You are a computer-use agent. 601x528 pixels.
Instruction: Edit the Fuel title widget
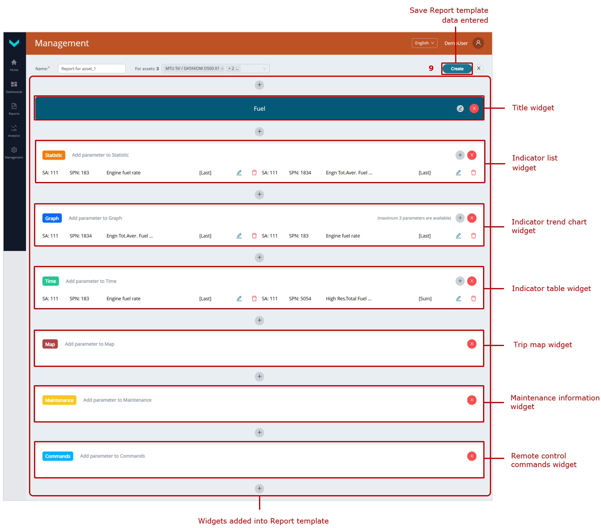point(460,108)
